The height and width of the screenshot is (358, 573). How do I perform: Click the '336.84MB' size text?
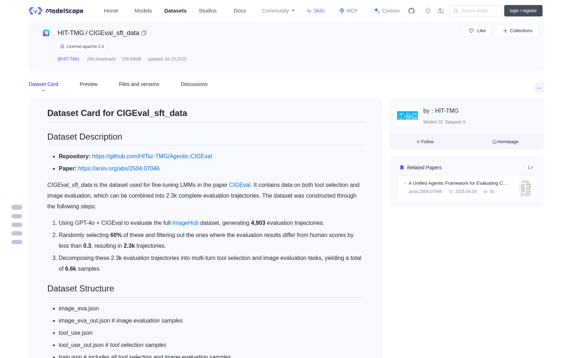[131, 59]
